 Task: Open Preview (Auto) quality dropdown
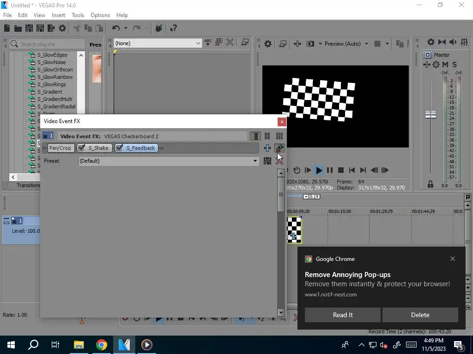coord(346,44)
